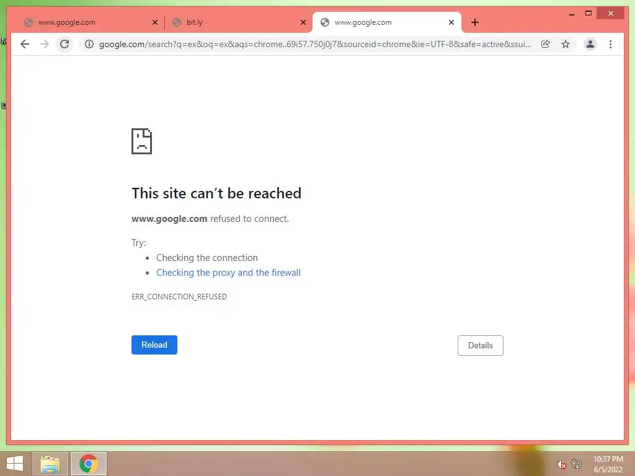Close the first www.google.com tab
This screenshot has width=635, height=476.
tap(154, 22)
